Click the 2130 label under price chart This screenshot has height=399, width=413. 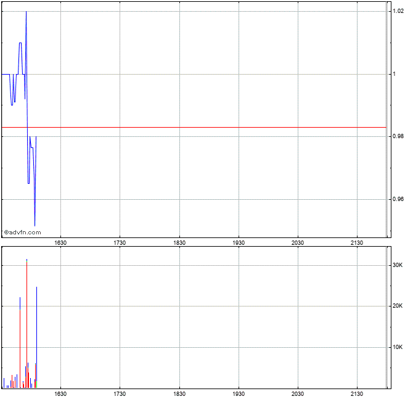point(357,243)
